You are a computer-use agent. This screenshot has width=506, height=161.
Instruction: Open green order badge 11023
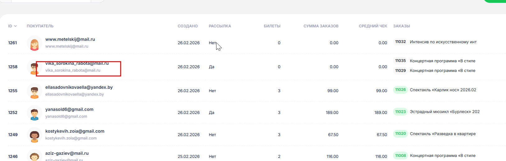pyautogui.click(x=400, y=111)
